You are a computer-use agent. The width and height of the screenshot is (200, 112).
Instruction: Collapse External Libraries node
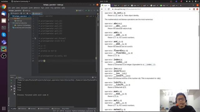(11, 23)
